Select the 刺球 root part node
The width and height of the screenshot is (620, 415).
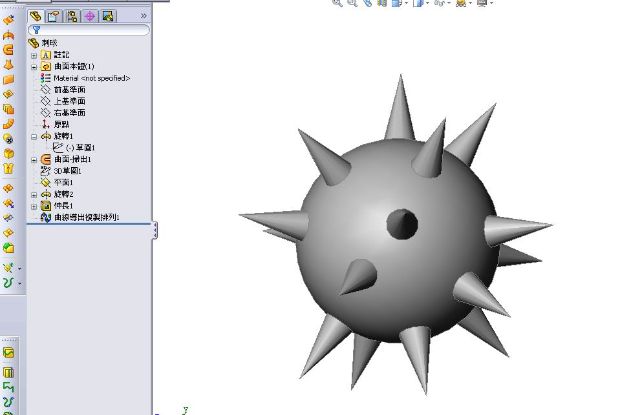point(43,43)
